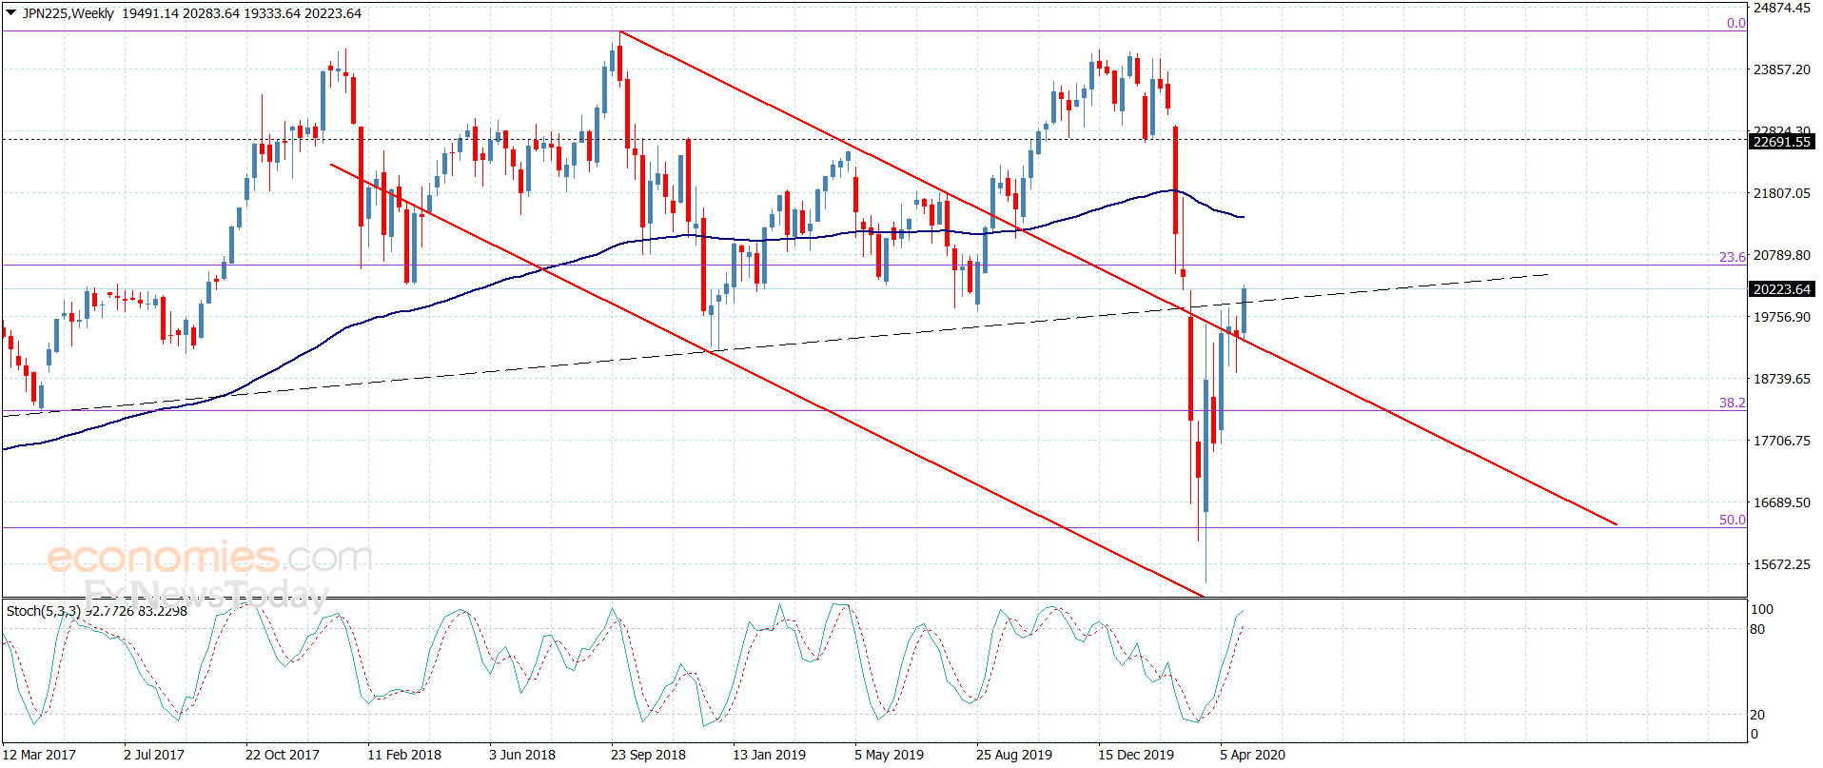The image size is (1823, 768).
Task: Click the OHLC values 19491.14 20283.64 19333.64 20223.64
Action: (242, 13)
